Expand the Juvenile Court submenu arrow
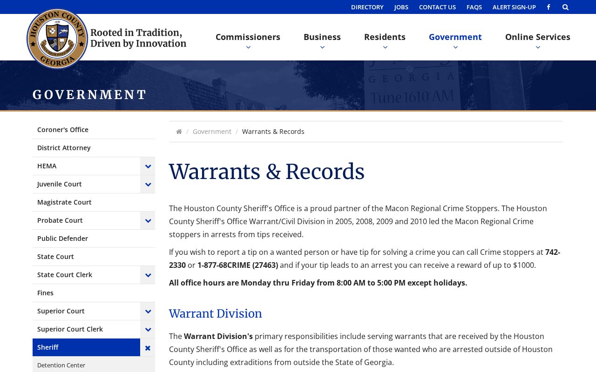596x372 pixels. [x=148, y=184]
